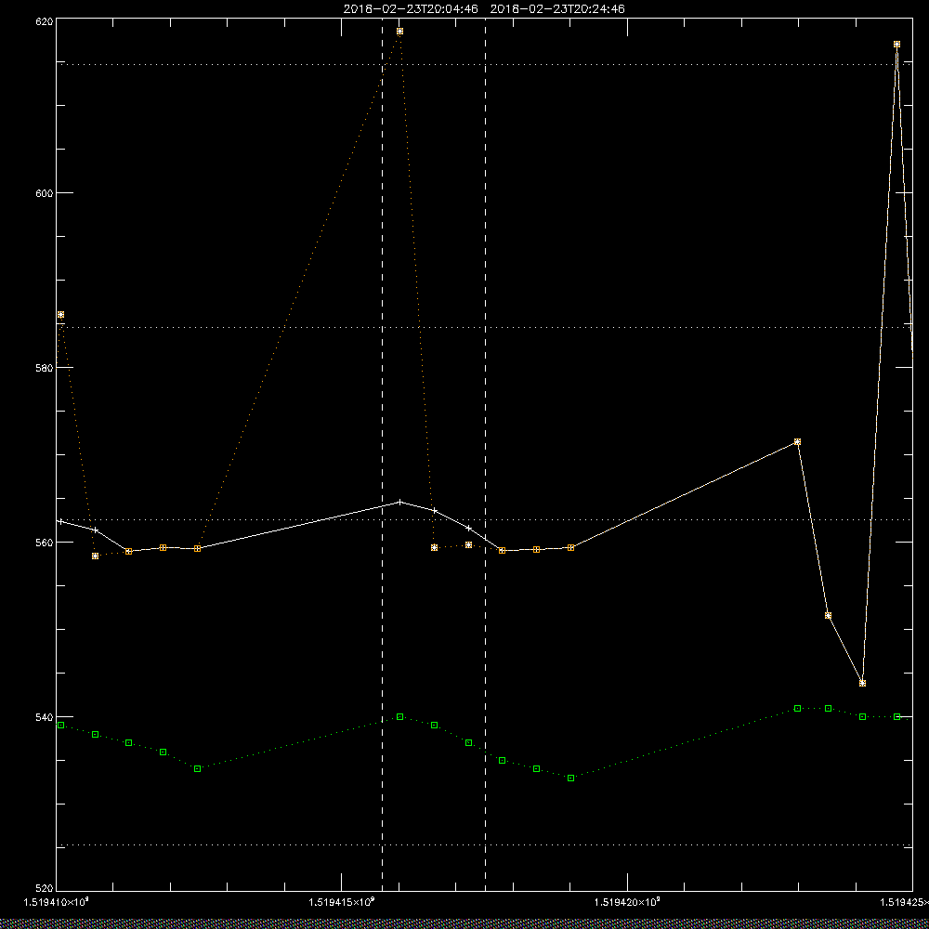Click the 1.519410×10⁹ x-axis label
The height and width of the screenshot is (929, 929).
coord(57,902)
